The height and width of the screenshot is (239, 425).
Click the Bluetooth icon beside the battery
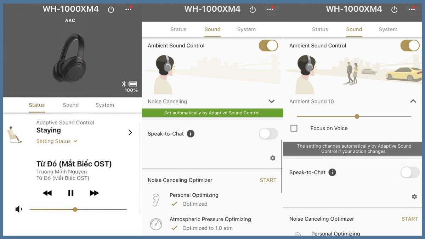click(124, 84)
